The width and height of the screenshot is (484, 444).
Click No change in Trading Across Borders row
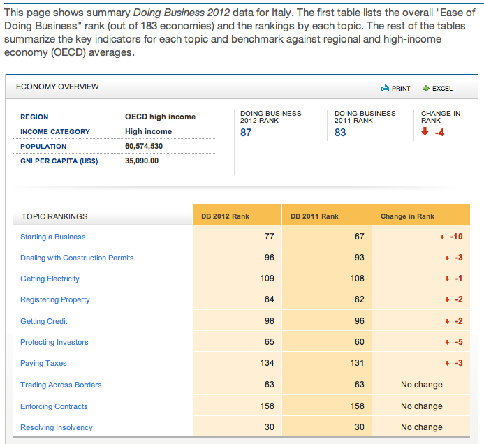click(422, 385)
